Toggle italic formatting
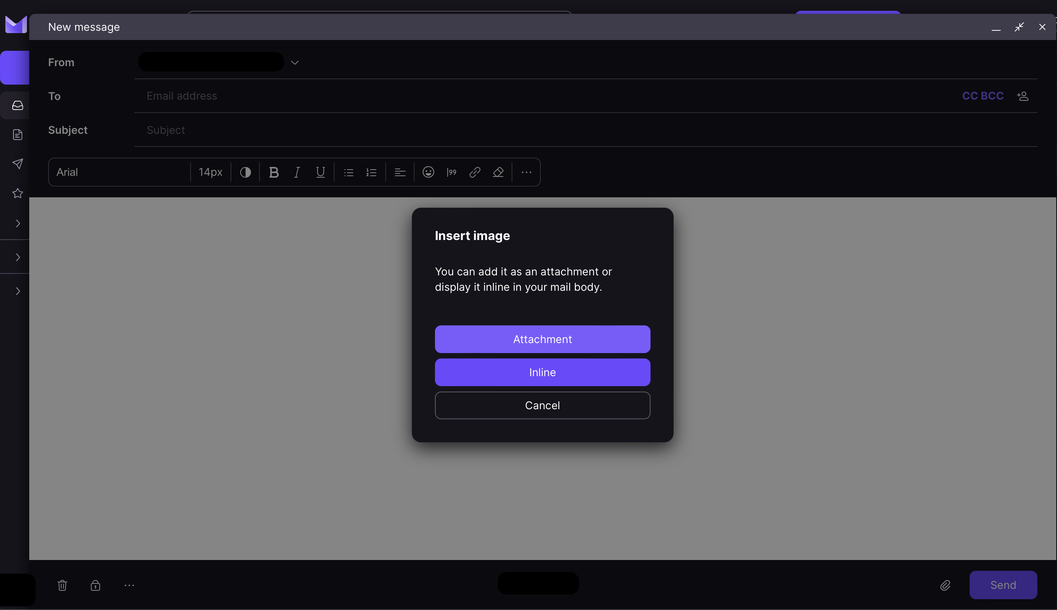1057x610 pixels. [297, 172]
